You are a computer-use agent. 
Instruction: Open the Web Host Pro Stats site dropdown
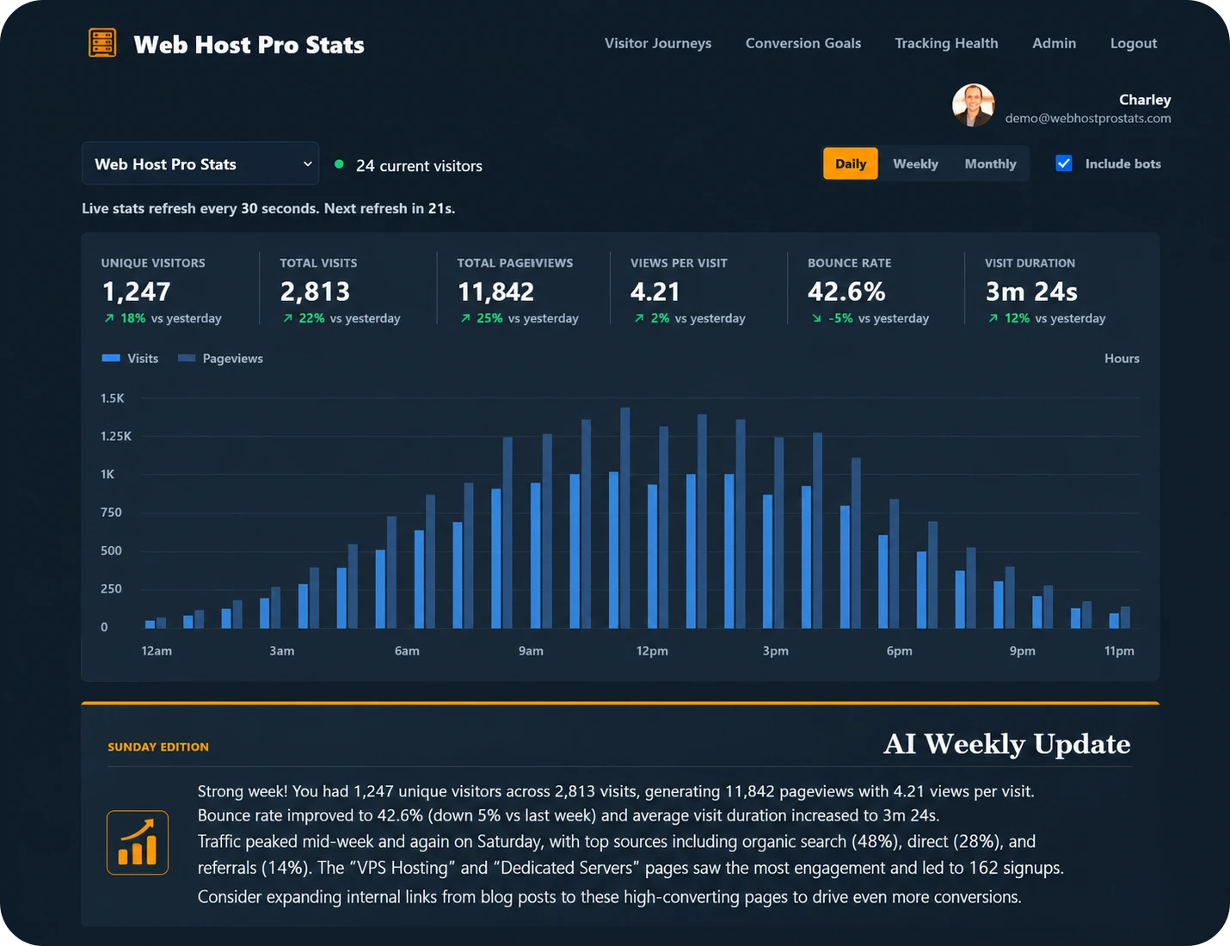(x=200, y=163)
